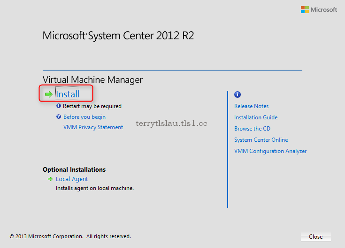Open the System Center Online link
This screenshot has width=345, height=248.
[261, 140]
